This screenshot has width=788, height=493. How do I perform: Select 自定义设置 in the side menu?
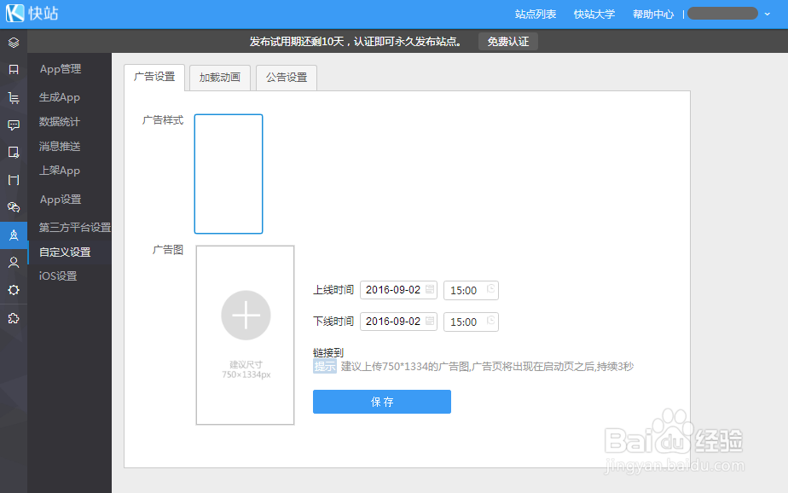point(65,252)
